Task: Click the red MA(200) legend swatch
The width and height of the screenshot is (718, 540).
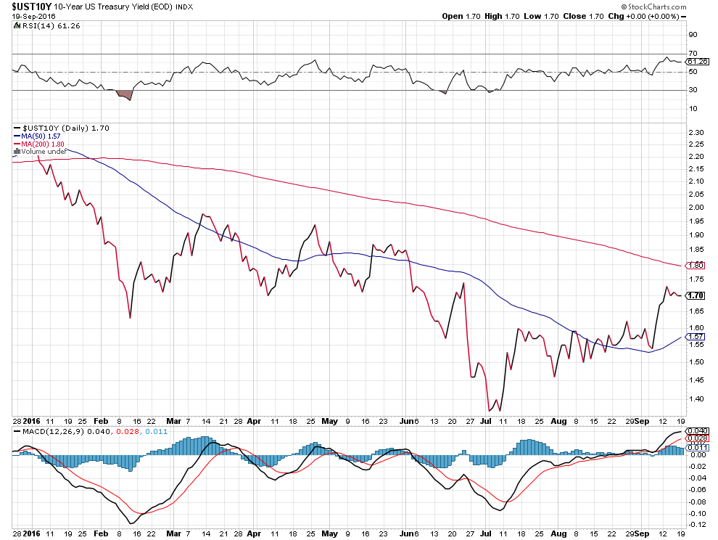Action: 17,144
